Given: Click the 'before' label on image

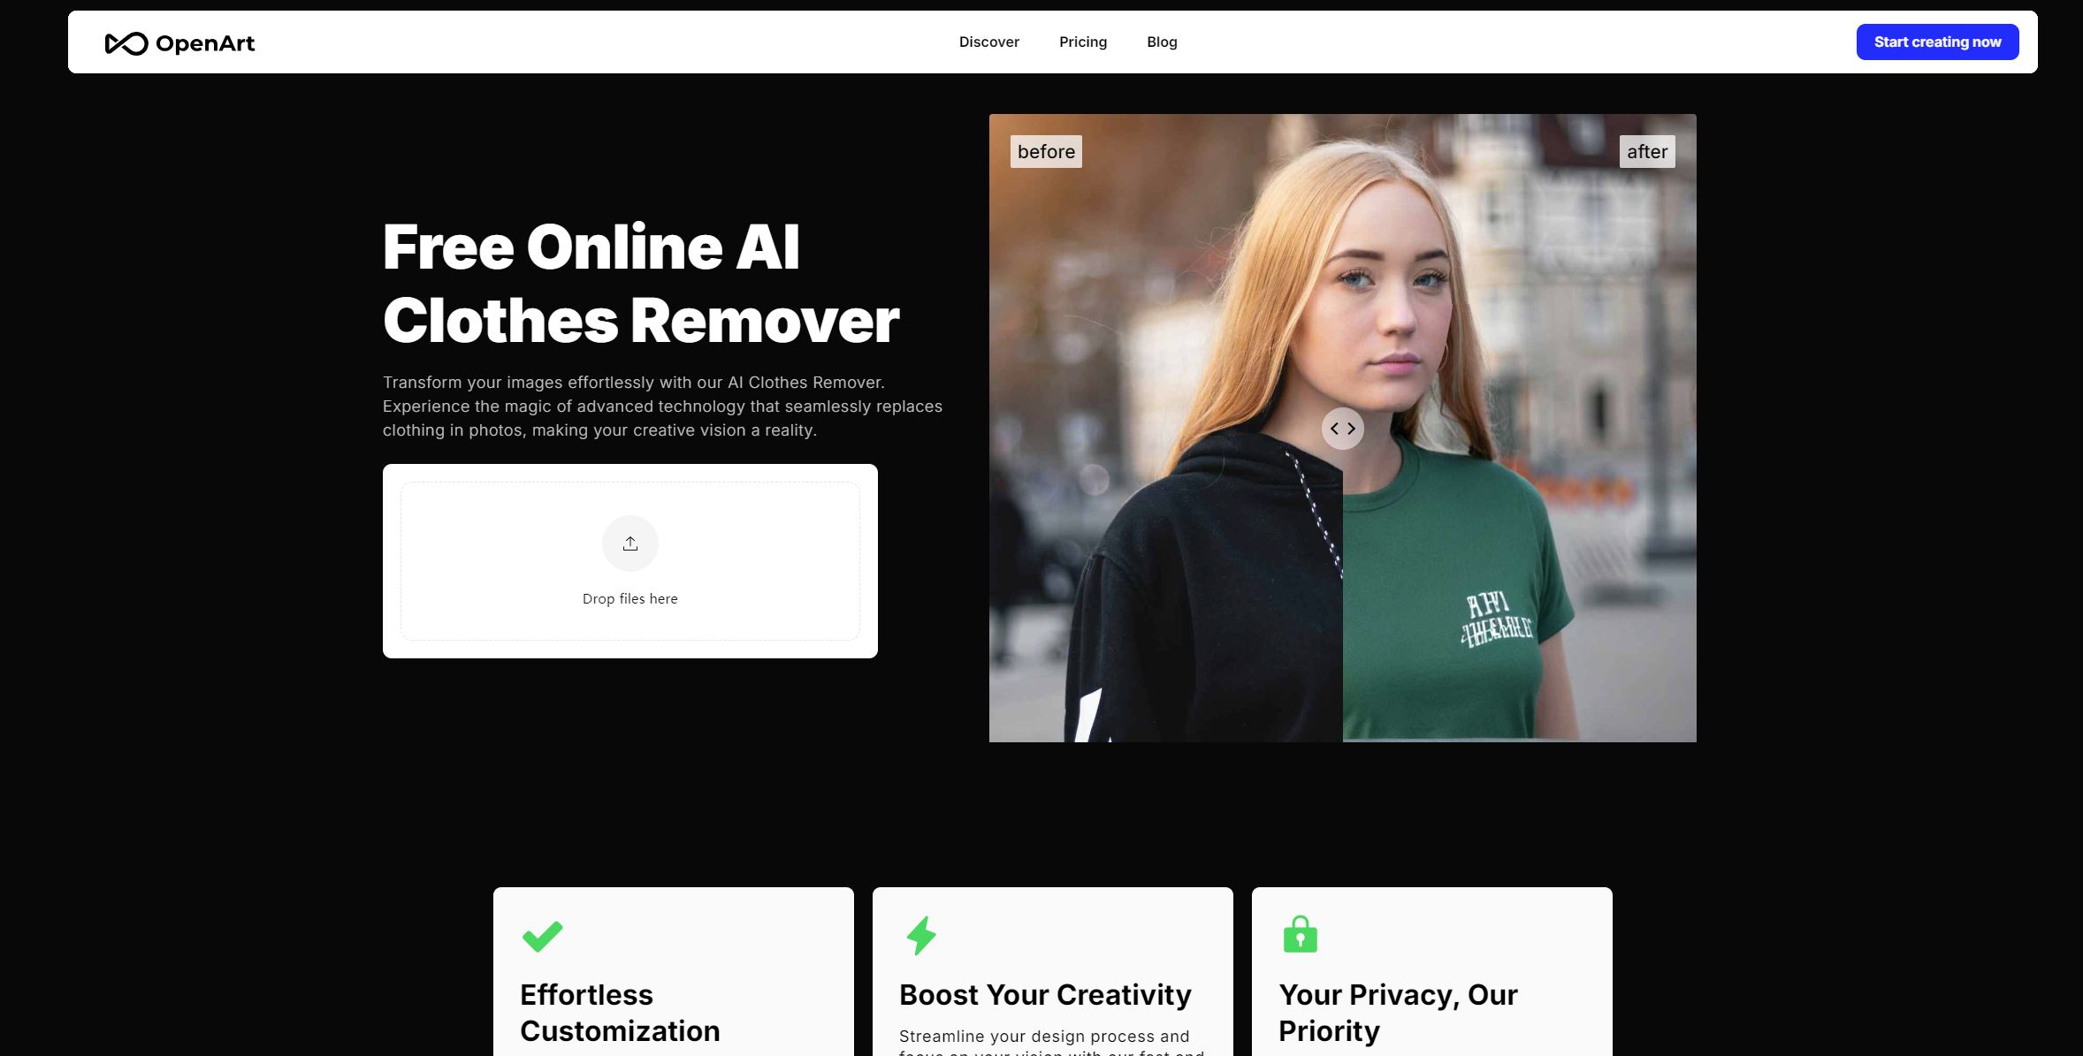Looking at the screenshot, I should [x=1046, y=151].
